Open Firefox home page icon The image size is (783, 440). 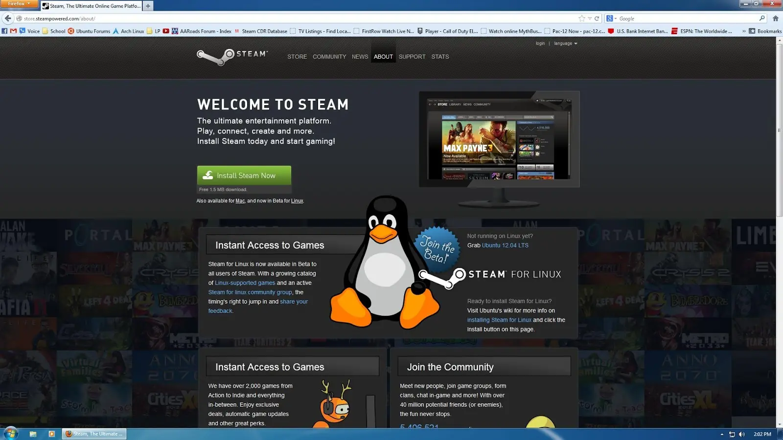pyautogui.click(x=775, y=19)
